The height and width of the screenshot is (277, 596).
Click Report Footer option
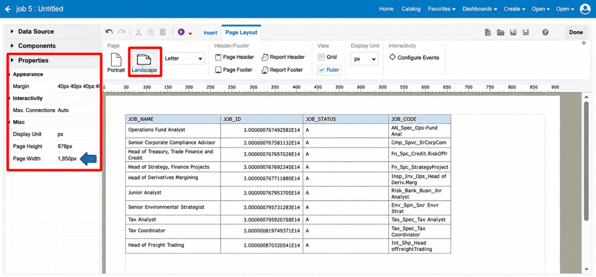point(282,70)
